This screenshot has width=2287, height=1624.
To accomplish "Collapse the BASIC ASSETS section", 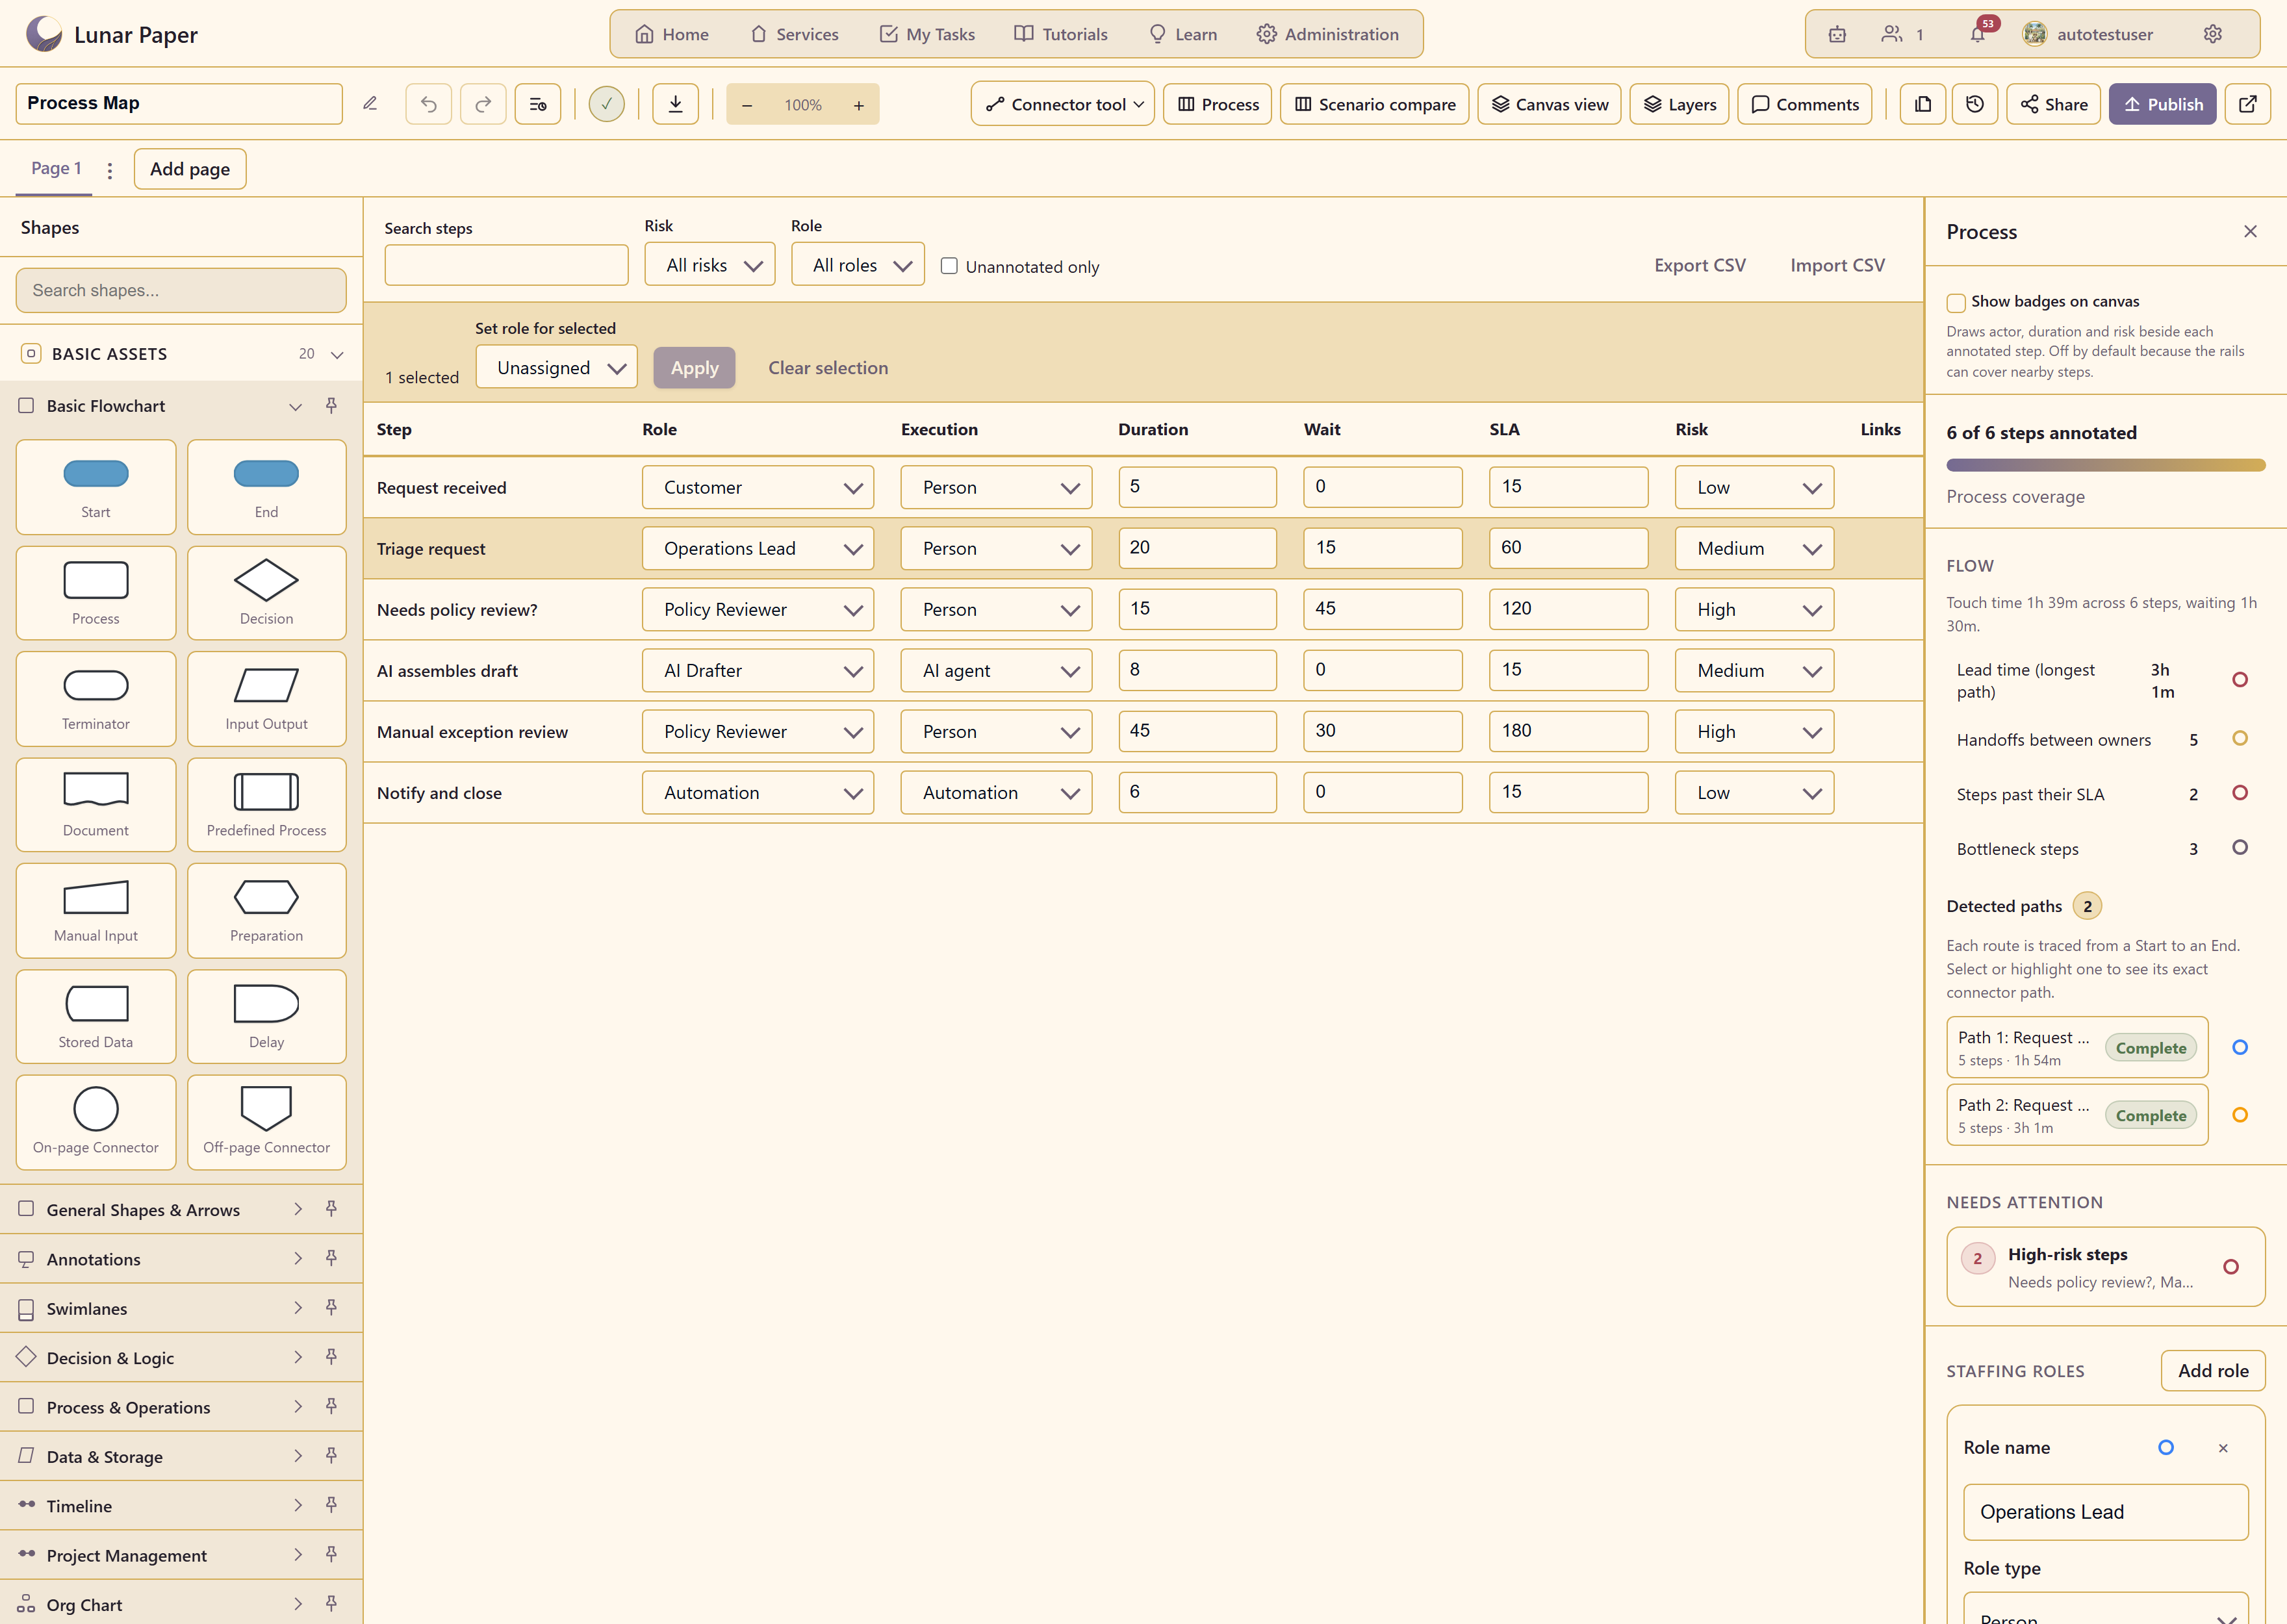I will click(x=337, y=355).
